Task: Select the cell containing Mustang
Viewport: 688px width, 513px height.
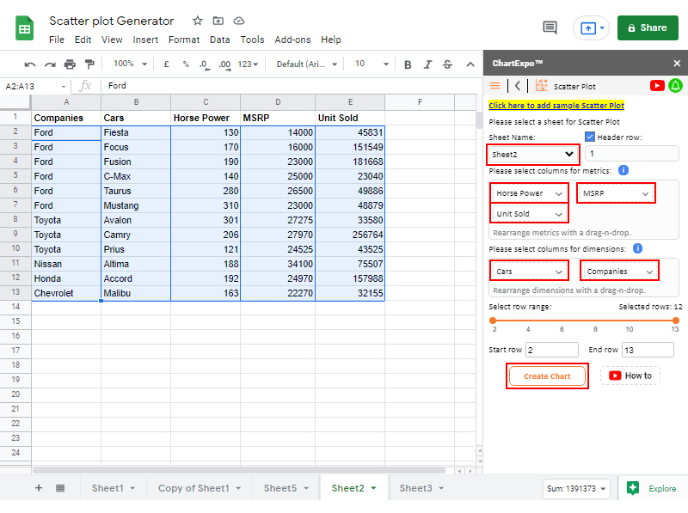Action: (x=136, y=205)
